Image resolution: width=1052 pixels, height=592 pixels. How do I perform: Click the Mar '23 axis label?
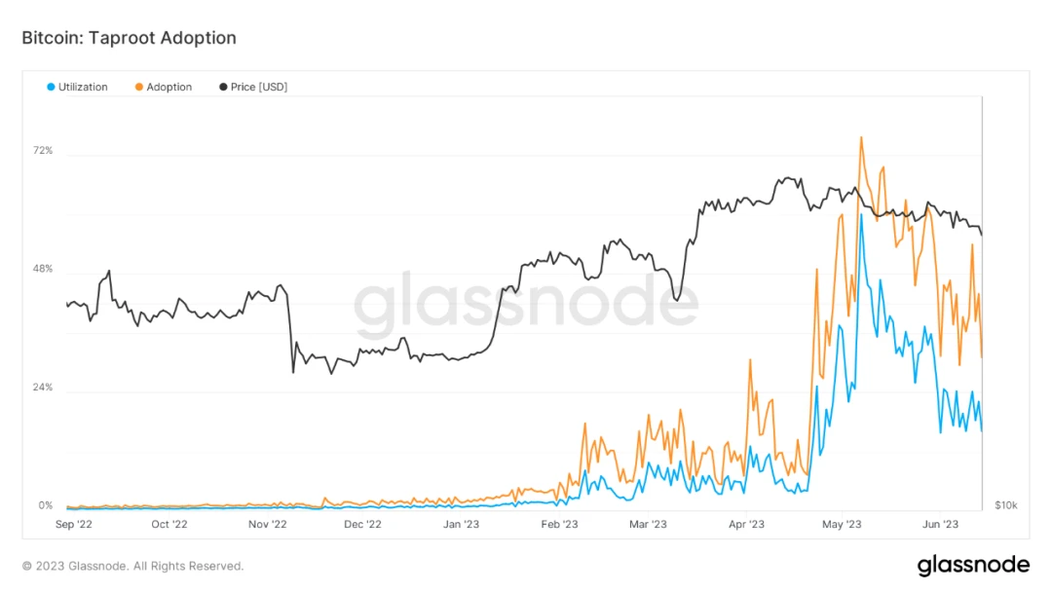tap(648, 524)
